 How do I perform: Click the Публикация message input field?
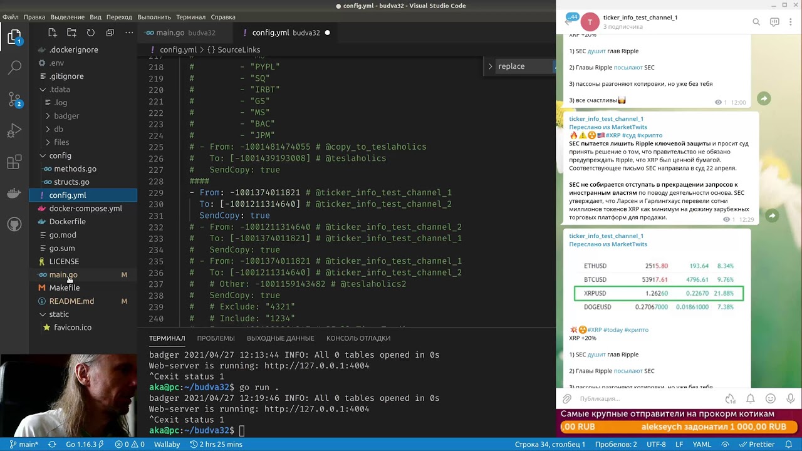(x=648, y=398)
